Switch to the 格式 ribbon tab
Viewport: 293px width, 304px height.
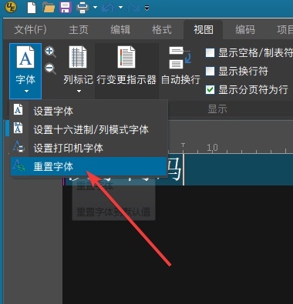point(162,30)
